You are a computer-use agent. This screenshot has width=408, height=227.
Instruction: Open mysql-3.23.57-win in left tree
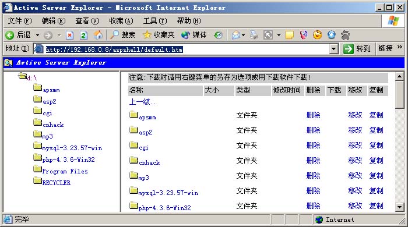(x=72, y=148)
